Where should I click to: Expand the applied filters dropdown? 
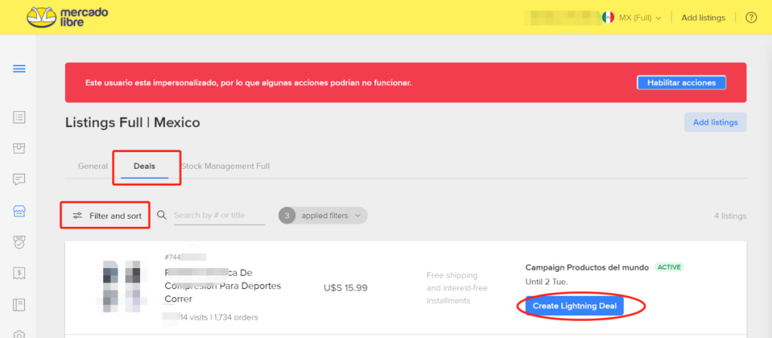pos(323,215)
